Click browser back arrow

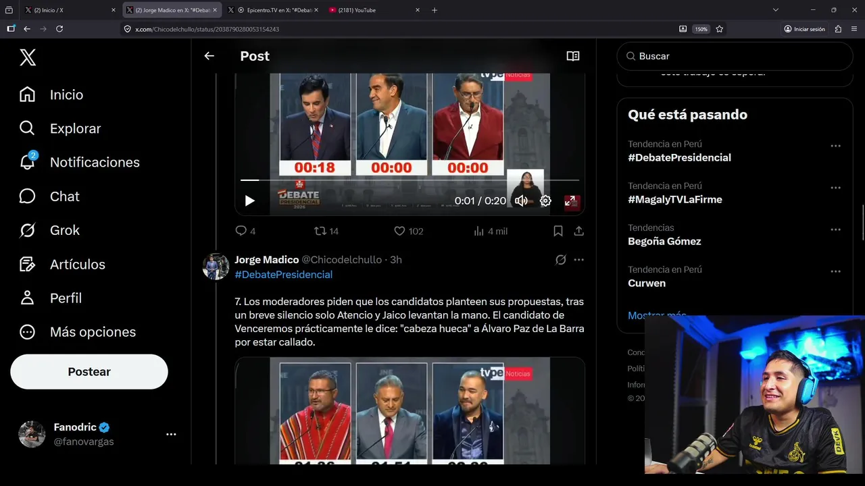tap(27, 29)
